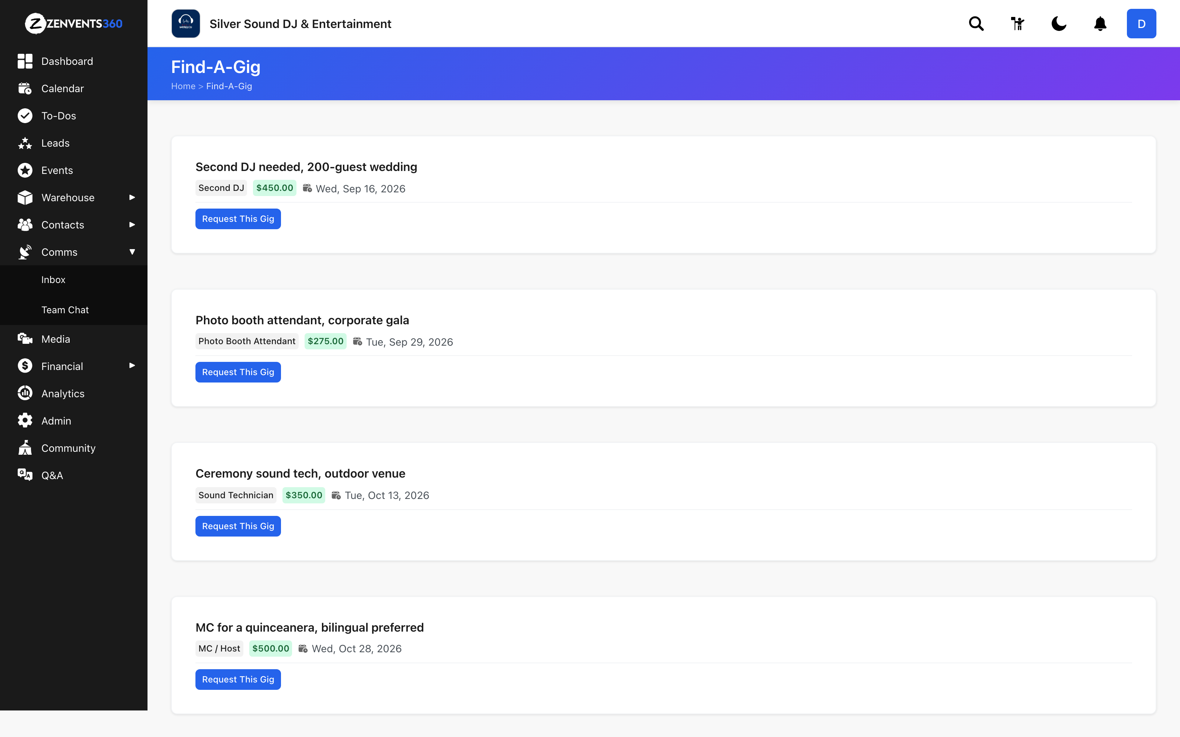Open the accessibility options icon
Image resolution: width=1180 pixels, height=737 pixels.
click(1018, 23)
